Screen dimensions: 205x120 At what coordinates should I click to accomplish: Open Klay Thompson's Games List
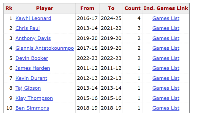click(166, 98)
